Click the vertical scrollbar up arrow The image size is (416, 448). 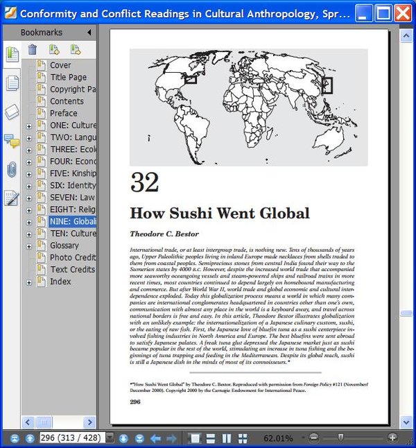(406, 35)
